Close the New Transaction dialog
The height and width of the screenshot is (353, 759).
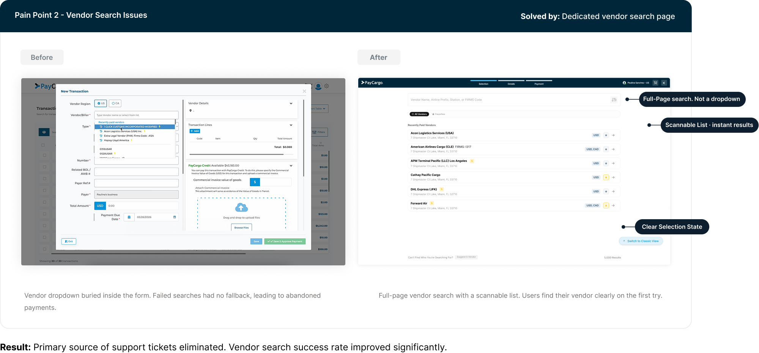point(304,91)
